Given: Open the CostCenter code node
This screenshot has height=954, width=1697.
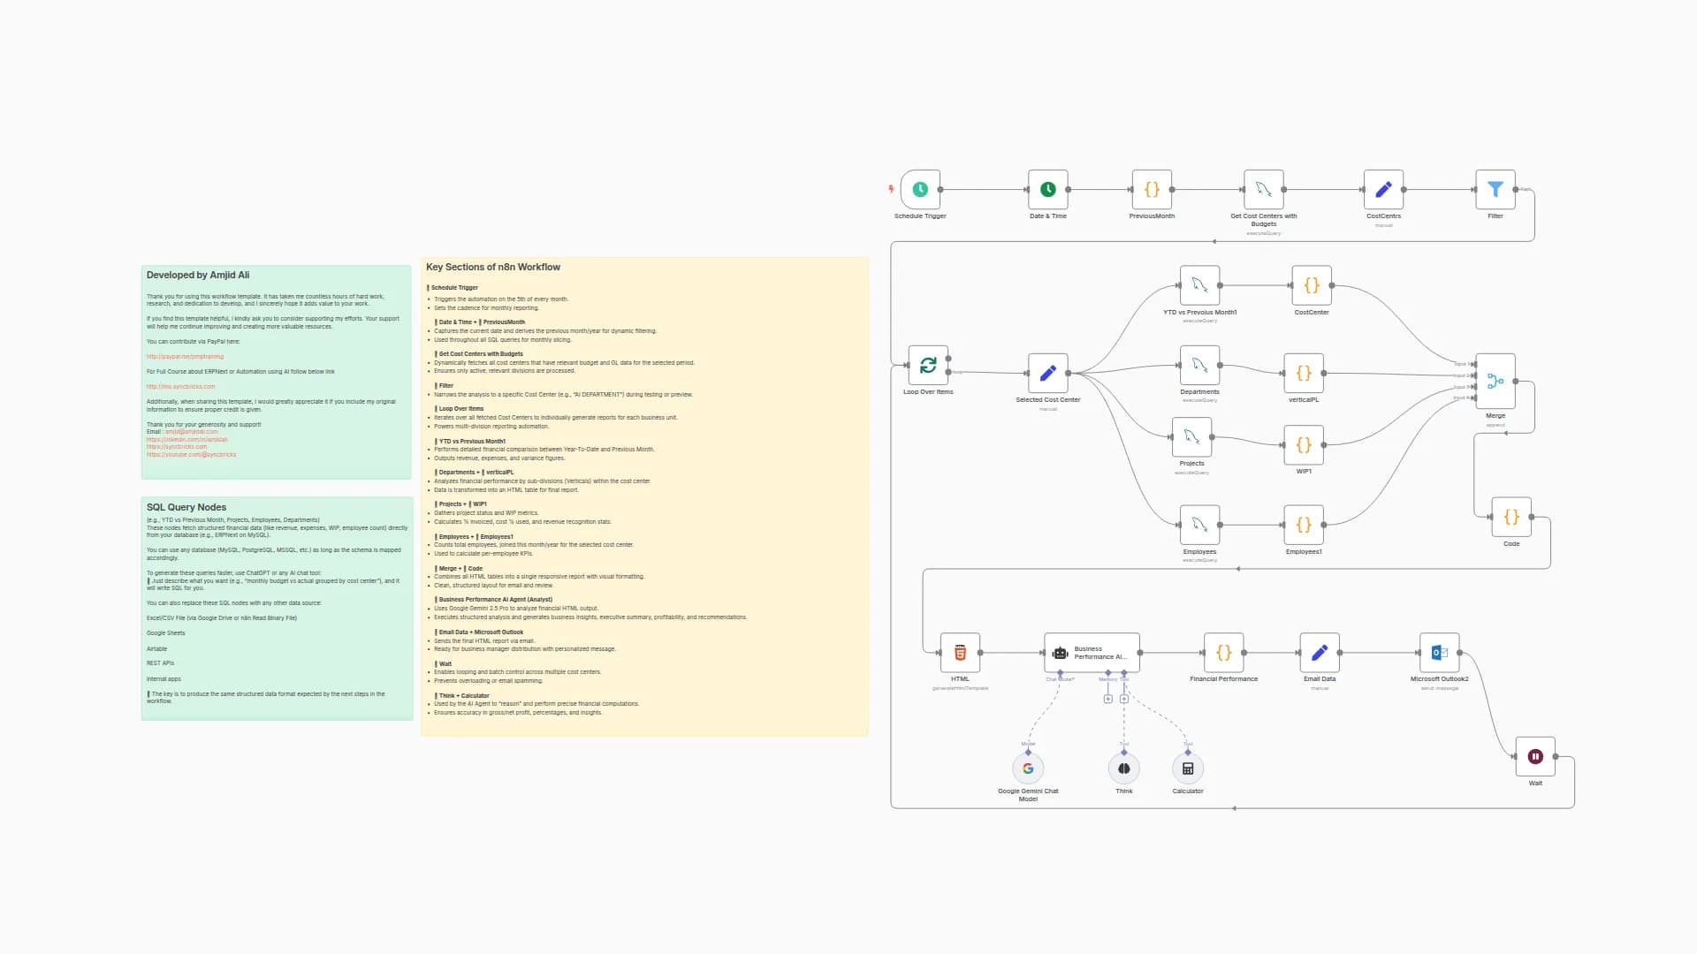Looking at the screenshot, I should (1312, 286).
